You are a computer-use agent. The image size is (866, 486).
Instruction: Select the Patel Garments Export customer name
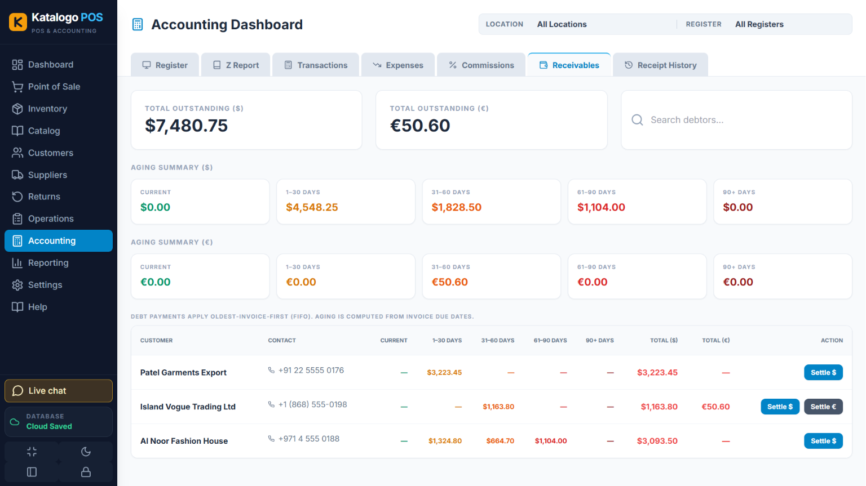tap(183, 372)
